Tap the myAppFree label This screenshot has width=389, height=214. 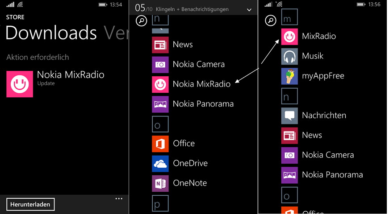[323, 76]
